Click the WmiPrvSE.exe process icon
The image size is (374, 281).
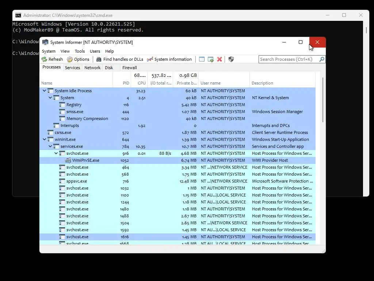pos(68,160)
